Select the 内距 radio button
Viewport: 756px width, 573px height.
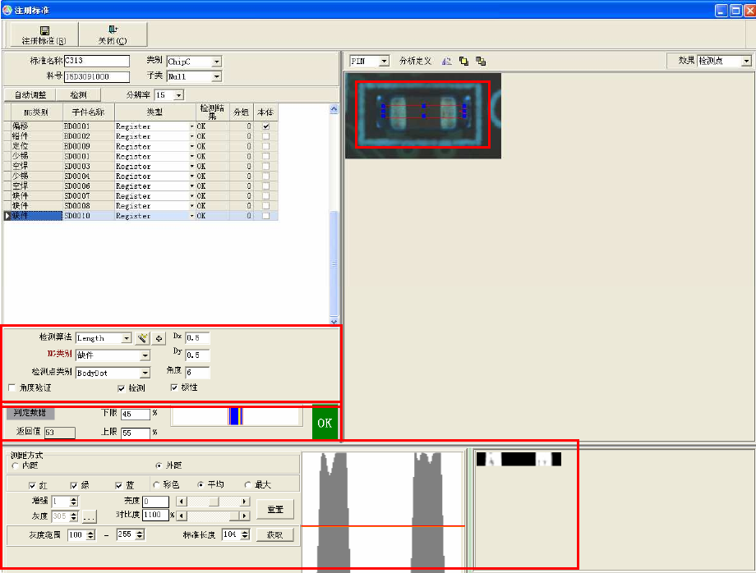click(x=16, y=465)
